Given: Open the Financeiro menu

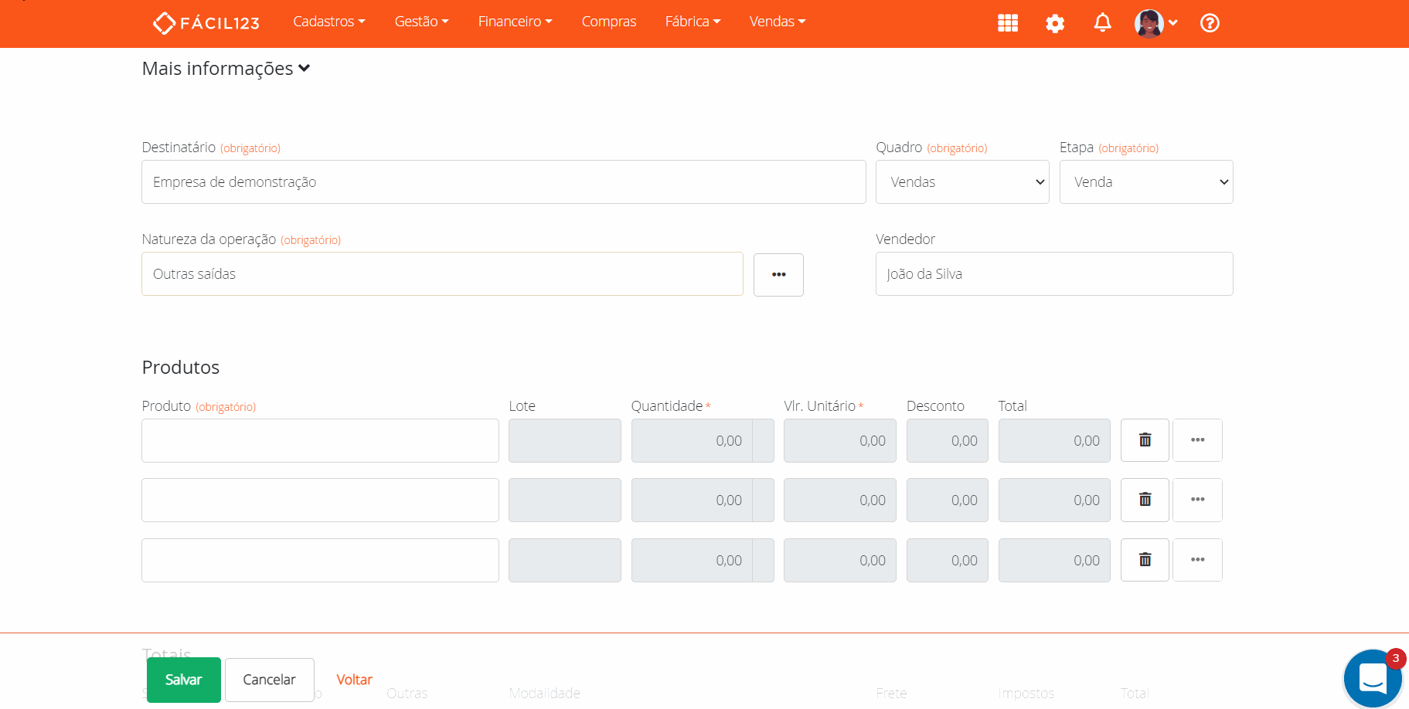Looking at the screenshot, I should [x=515, y=22].
